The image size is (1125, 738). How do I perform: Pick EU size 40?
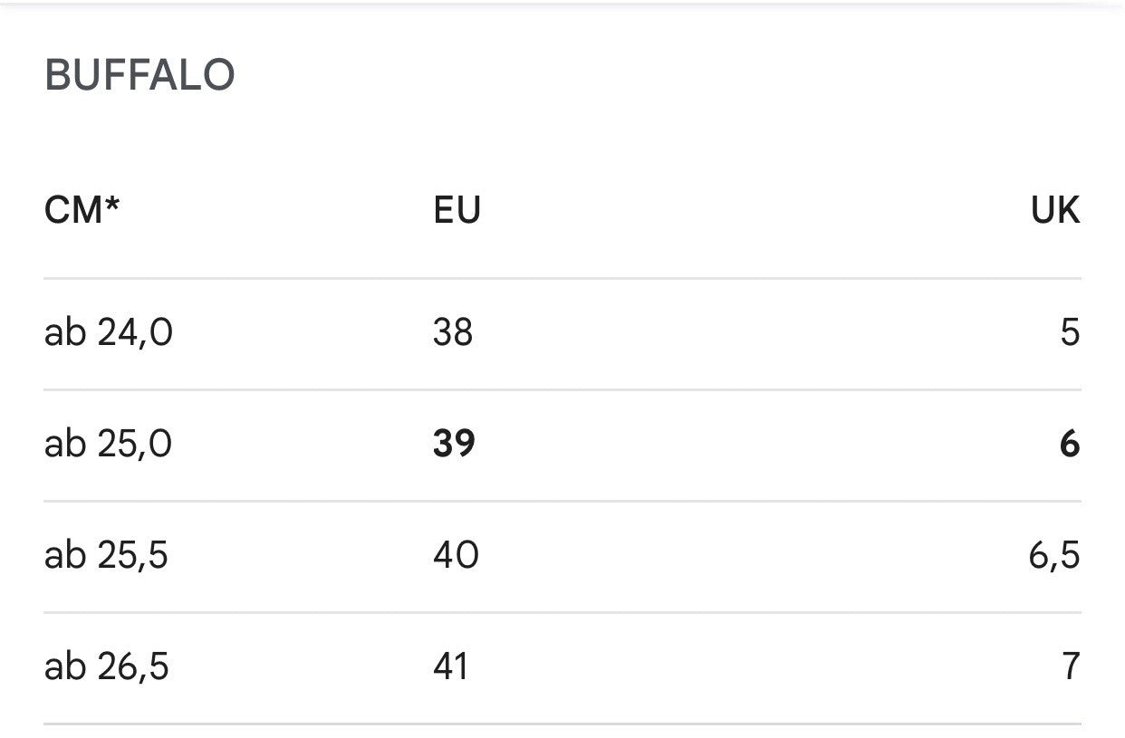coord(456,555)
